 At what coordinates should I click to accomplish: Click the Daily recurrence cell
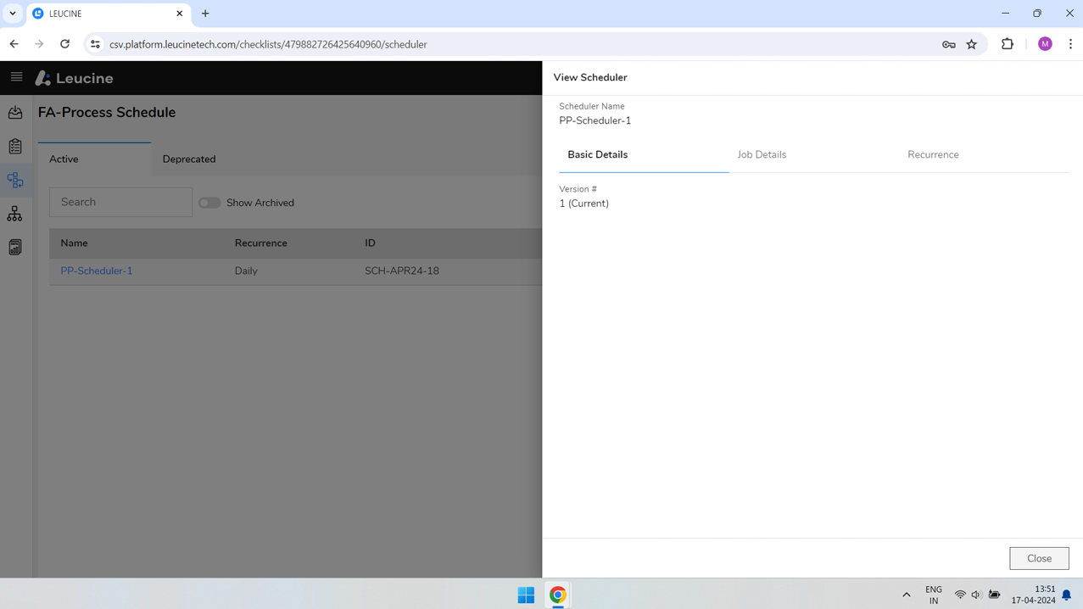[x=246, y=271]
